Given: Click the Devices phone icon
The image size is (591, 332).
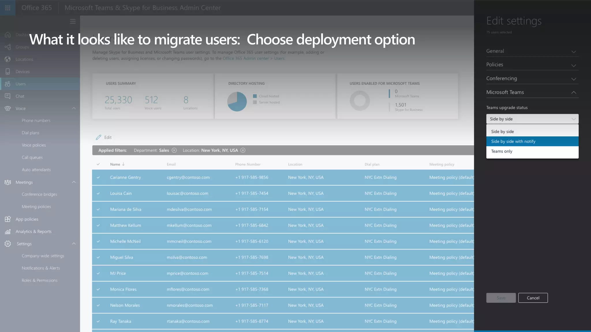Looking at the screenshot, I should 8,71.
